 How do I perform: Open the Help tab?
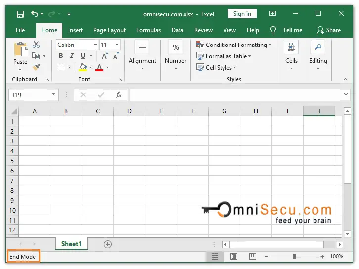[253, 30]
